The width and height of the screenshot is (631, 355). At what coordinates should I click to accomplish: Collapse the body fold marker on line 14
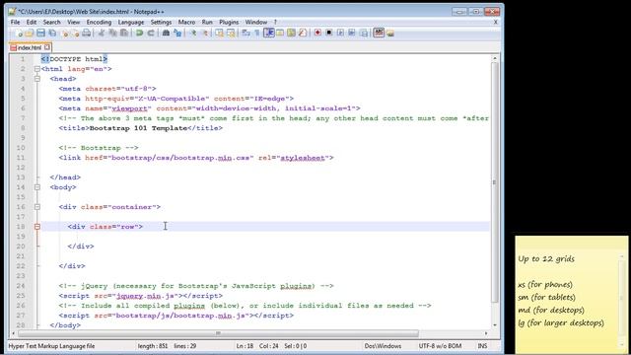pyautogui.click(x=37, y=187)
